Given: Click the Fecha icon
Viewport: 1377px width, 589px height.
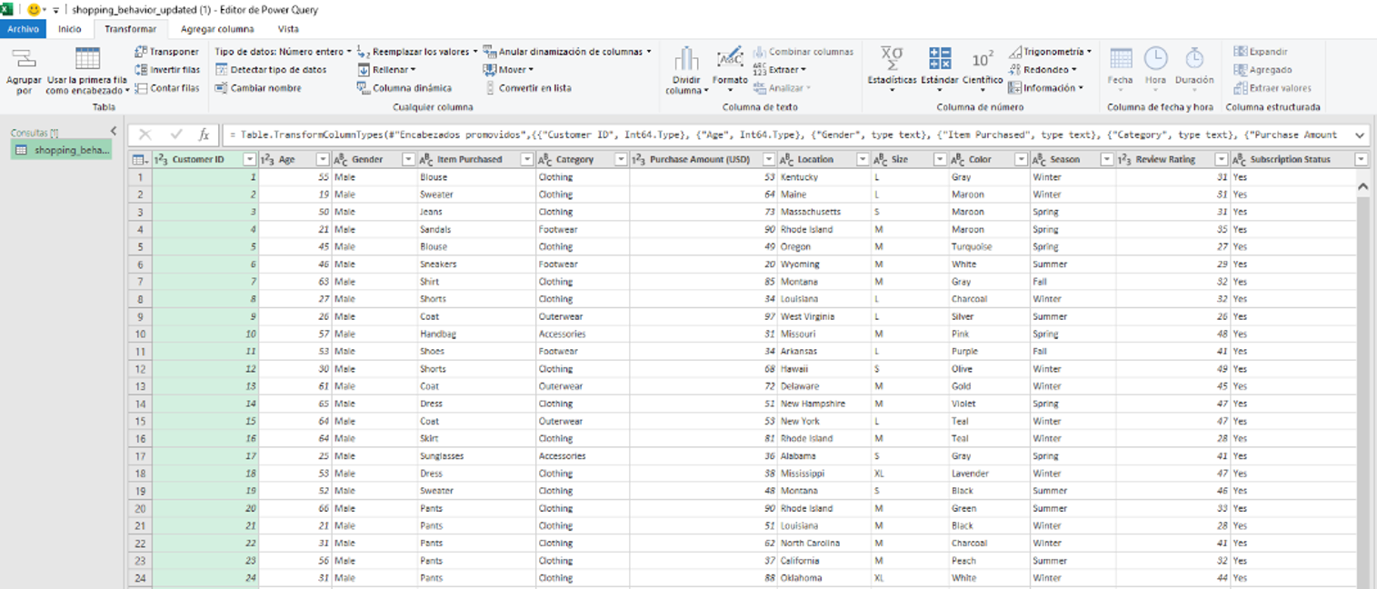Looking at the screenshot, I should [1121, 59].
